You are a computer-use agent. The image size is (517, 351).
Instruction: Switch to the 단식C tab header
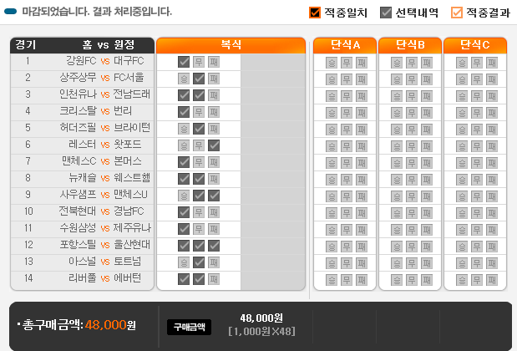(475, 44)
